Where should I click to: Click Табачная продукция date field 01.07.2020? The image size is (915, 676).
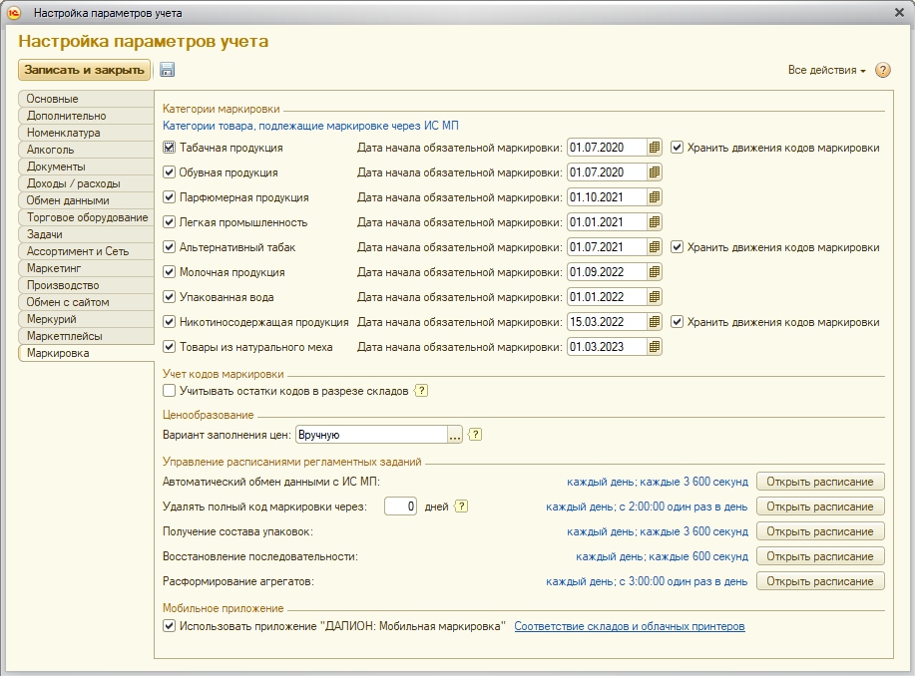(607, 148)
